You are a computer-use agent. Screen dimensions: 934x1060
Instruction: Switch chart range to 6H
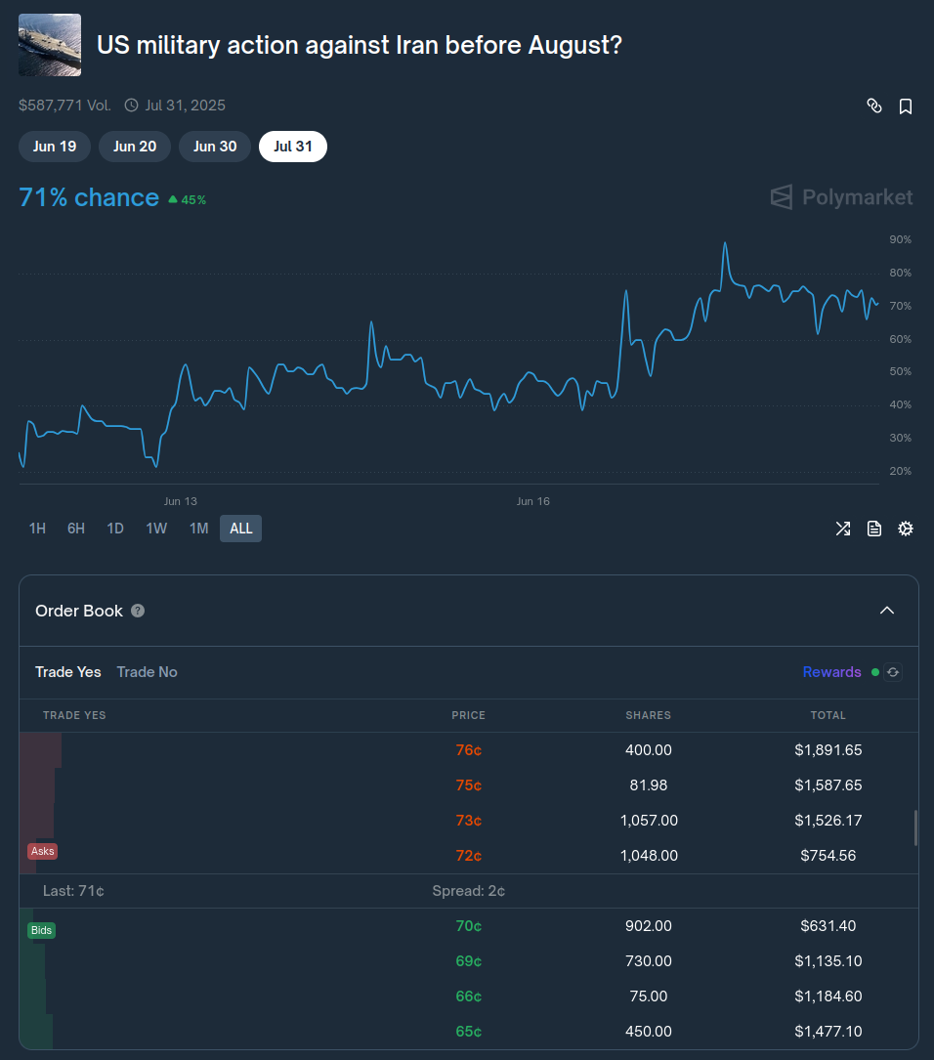point(76,529)
